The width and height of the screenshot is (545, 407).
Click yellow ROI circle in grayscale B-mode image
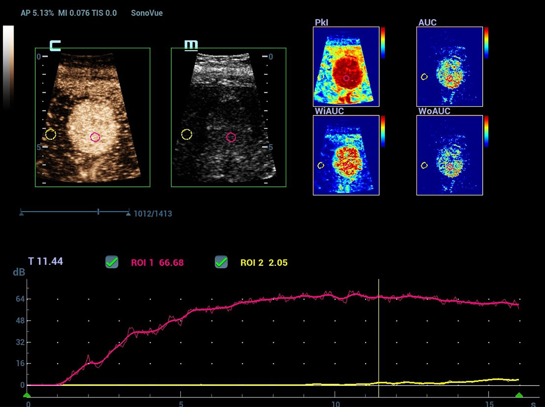click(x=186, y=134)
